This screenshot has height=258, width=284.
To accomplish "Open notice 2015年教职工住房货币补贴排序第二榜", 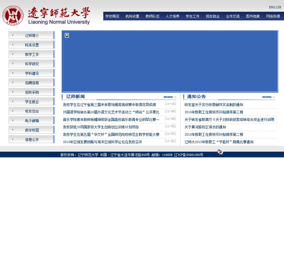I will point(214,134).
